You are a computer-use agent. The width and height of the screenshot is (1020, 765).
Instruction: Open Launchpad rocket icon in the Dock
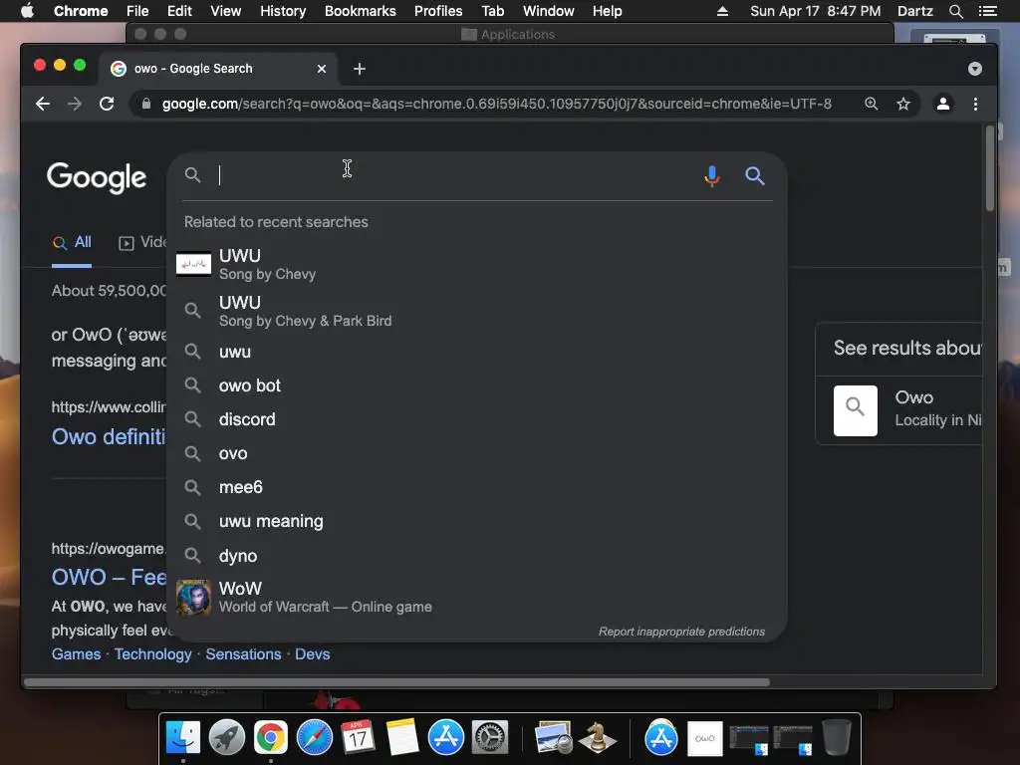[227, 738]
